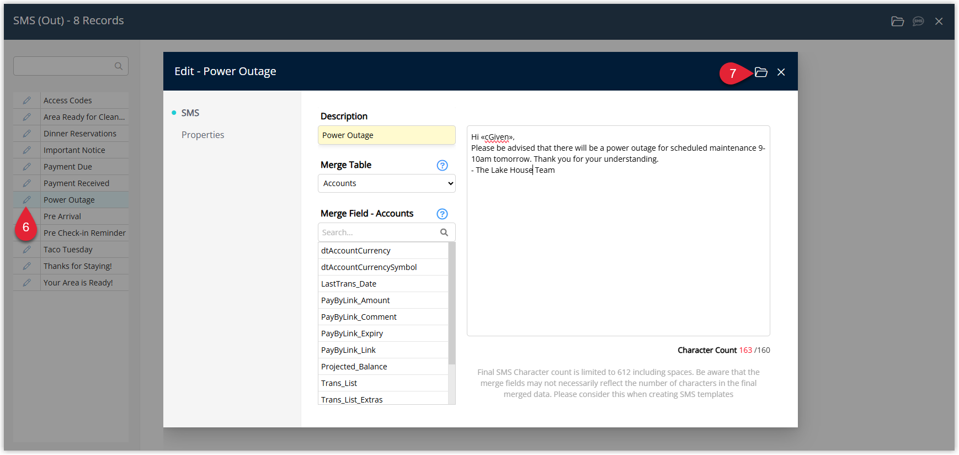Click the SMS speech bubble icon in header
This screenshot has height=455, width=959.
918,21
